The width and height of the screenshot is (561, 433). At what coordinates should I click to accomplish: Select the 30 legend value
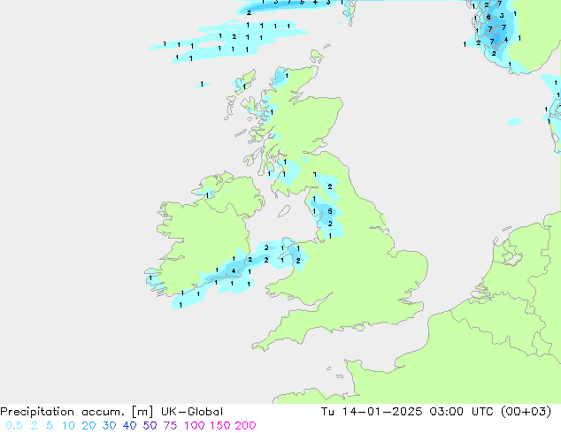(x=109, y=426)
